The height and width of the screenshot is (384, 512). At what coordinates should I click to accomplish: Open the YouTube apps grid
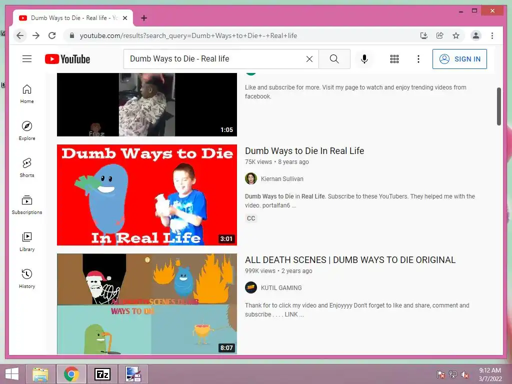click(394, 59)
